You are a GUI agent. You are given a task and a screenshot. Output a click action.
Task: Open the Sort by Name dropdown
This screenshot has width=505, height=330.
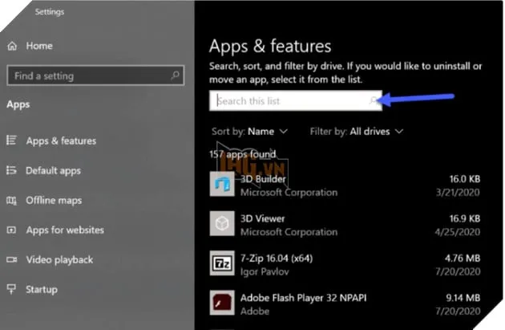[x=250, y=131]
